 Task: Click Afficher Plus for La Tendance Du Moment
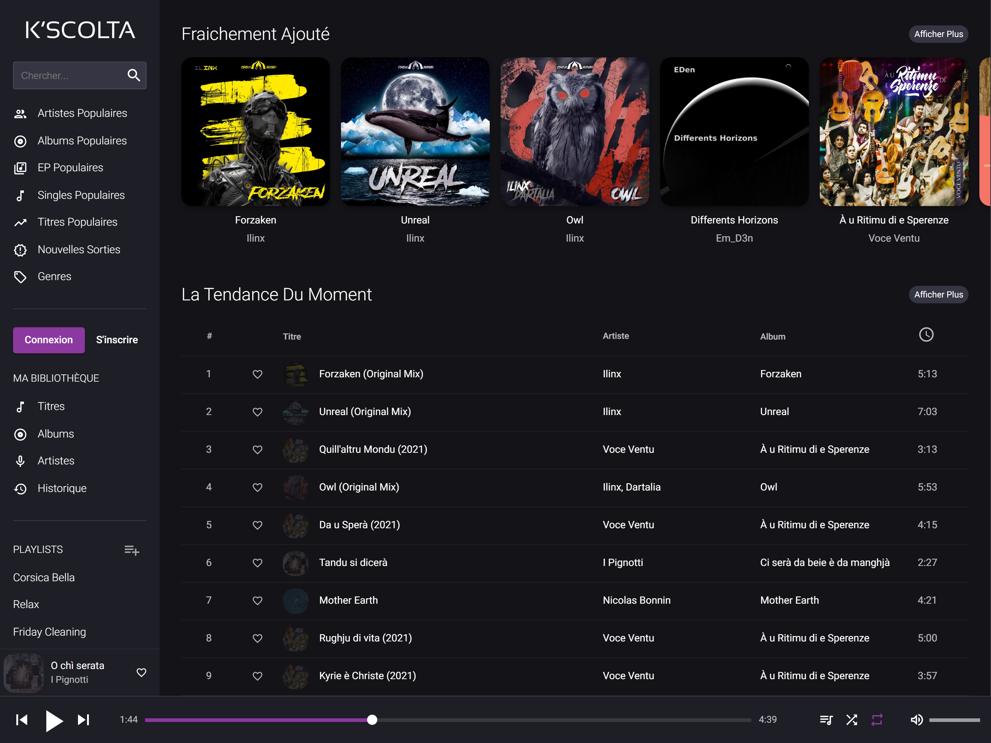point(938,295)
